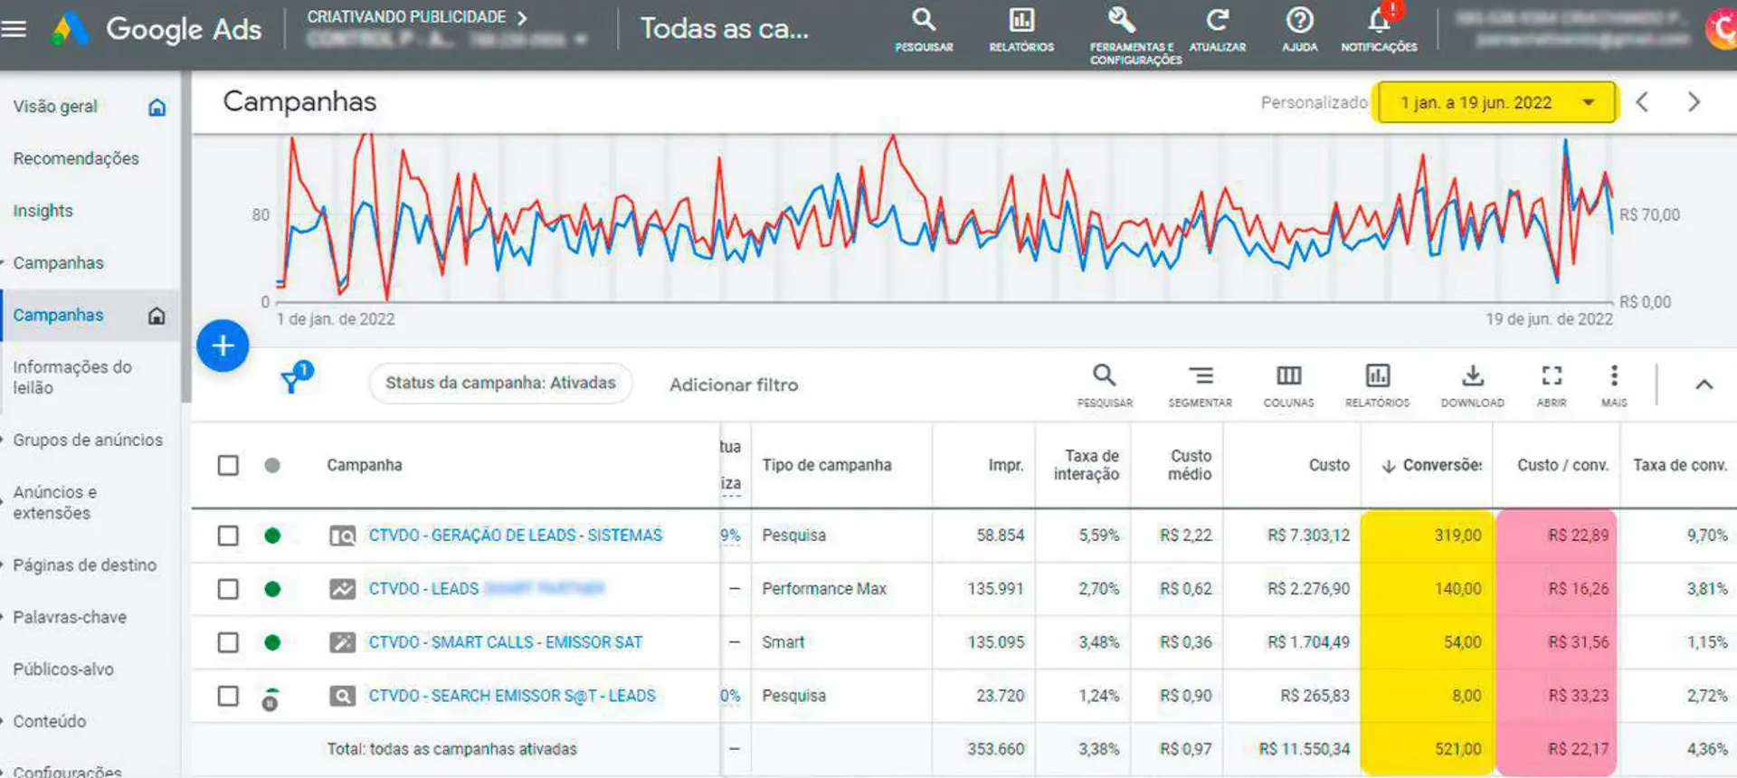Open Palavras-chave sidebar item
The image size is (1737, 778).
click(x=69, y=617)
